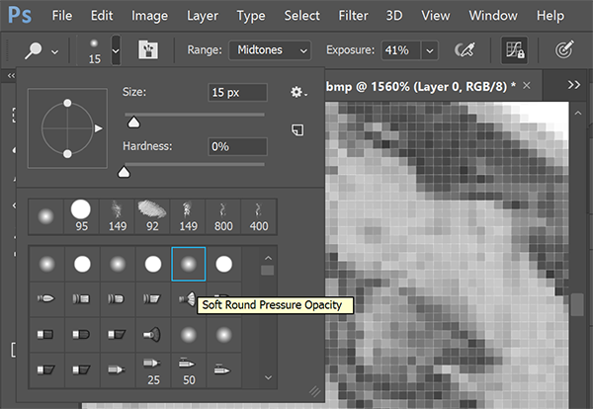Click the Size slider handle

(133, 123)
